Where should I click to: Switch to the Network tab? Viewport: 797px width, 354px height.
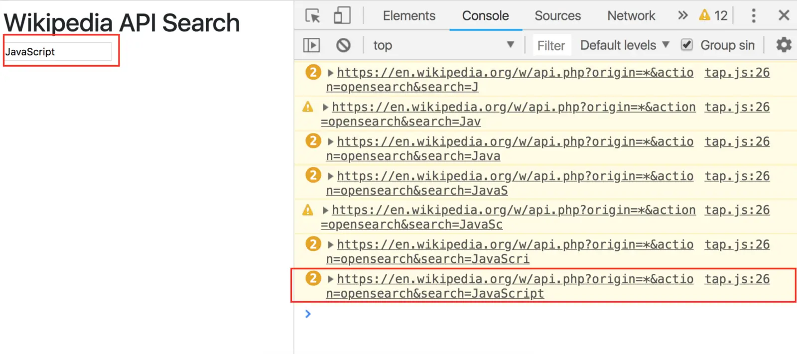click(631, 15)
